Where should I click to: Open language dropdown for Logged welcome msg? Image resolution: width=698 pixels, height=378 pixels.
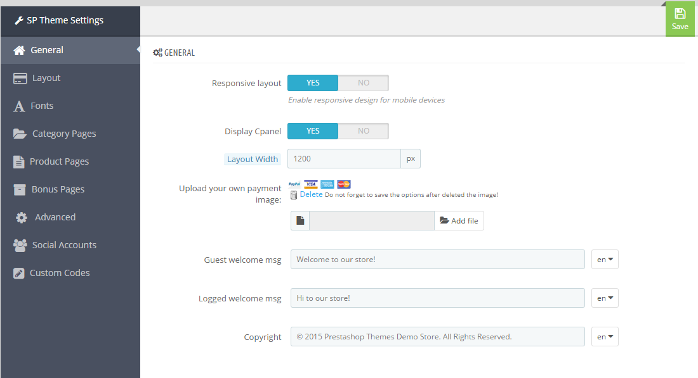click(x=605, y=298)
